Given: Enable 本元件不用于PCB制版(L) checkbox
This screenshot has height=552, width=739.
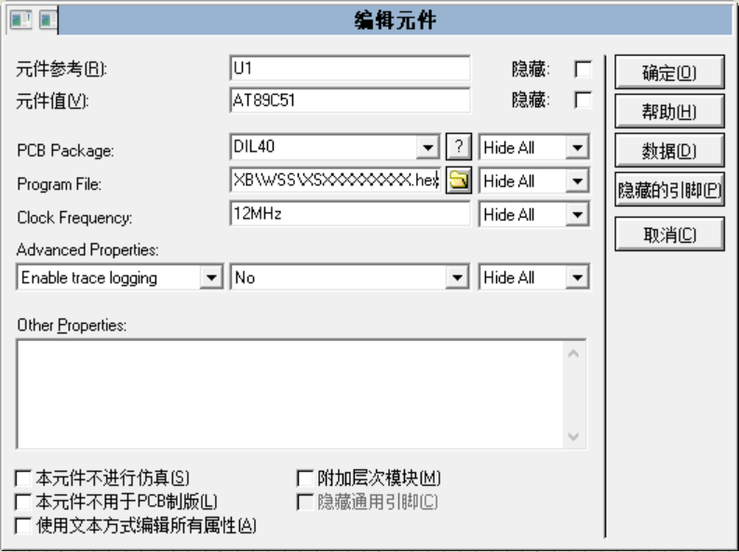Looking at the screenshot, I should (x=23, y=502).
